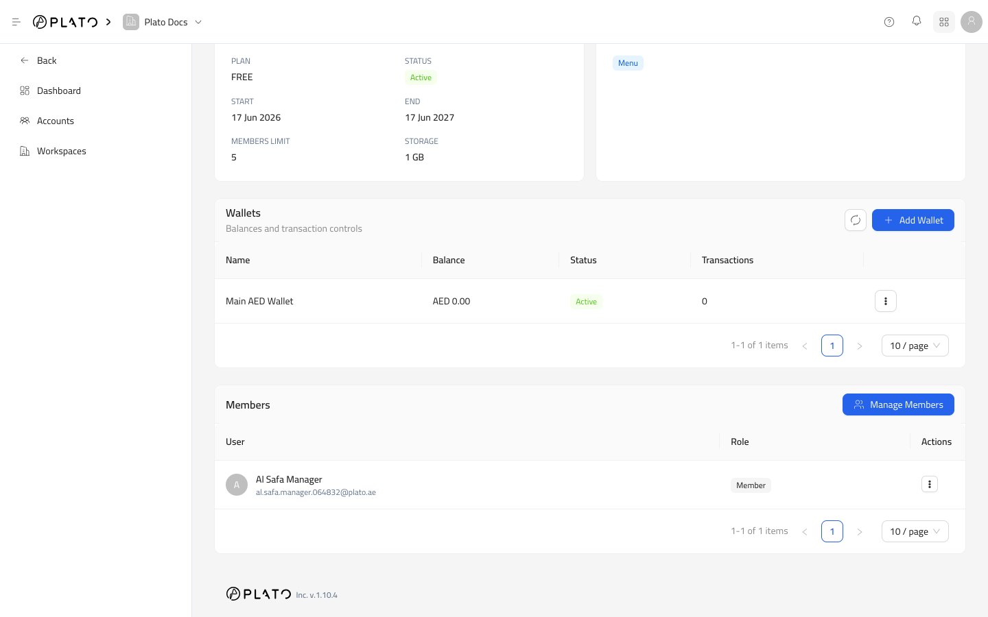Click the Plato logo in the header
The width and height of the screenshot is (988, 617).
[65, 22]
